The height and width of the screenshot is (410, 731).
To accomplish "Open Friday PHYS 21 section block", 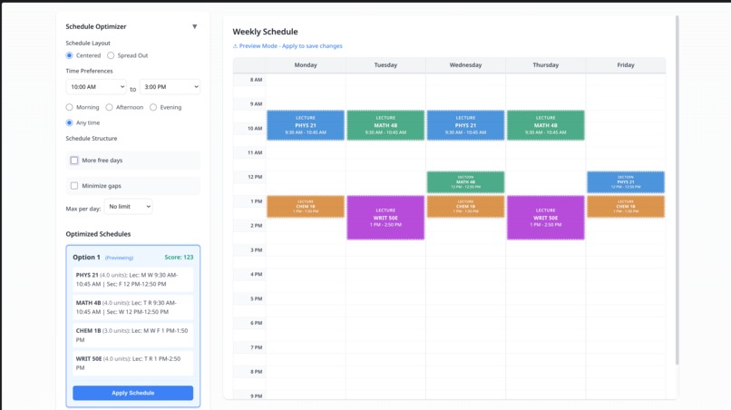I will [626, 182].
